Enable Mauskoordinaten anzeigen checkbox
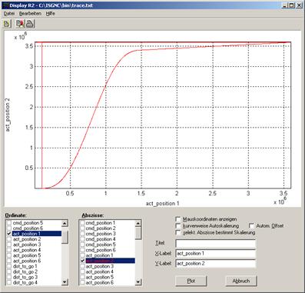Viewport: 305px width, 293px height. click(x=178, y=219)
